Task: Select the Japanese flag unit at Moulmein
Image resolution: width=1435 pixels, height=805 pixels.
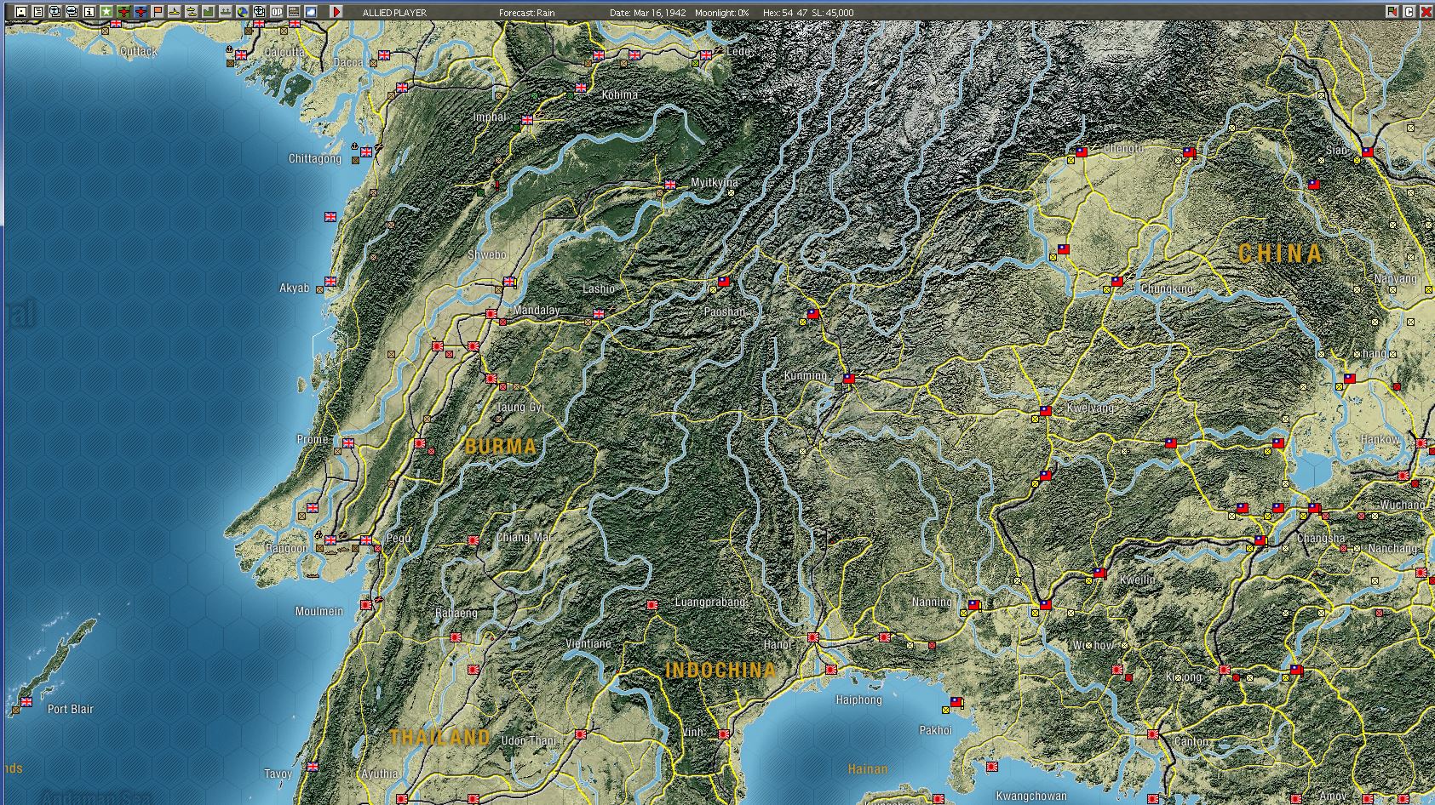Action: (366, 605)
